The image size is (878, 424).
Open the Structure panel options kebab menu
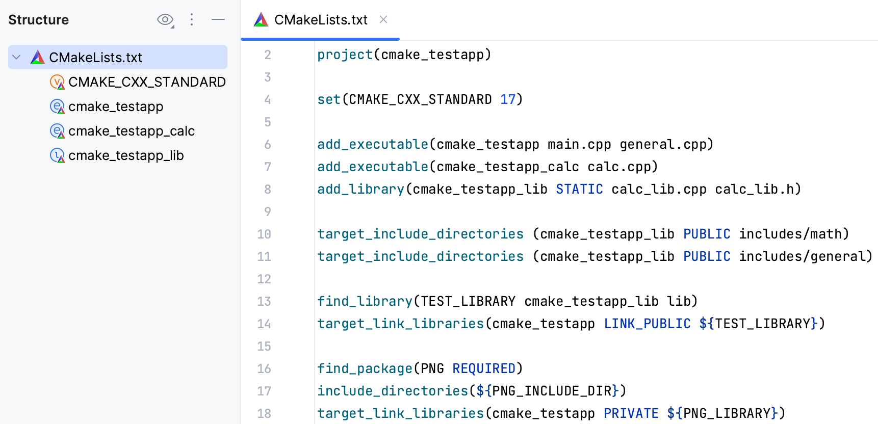[x=192, y=20]
